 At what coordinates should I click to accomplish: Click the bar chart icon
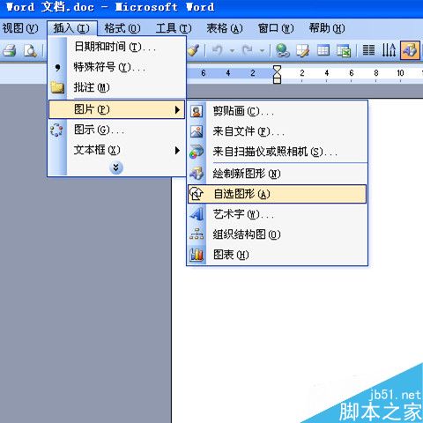click(x=197, y=255)
